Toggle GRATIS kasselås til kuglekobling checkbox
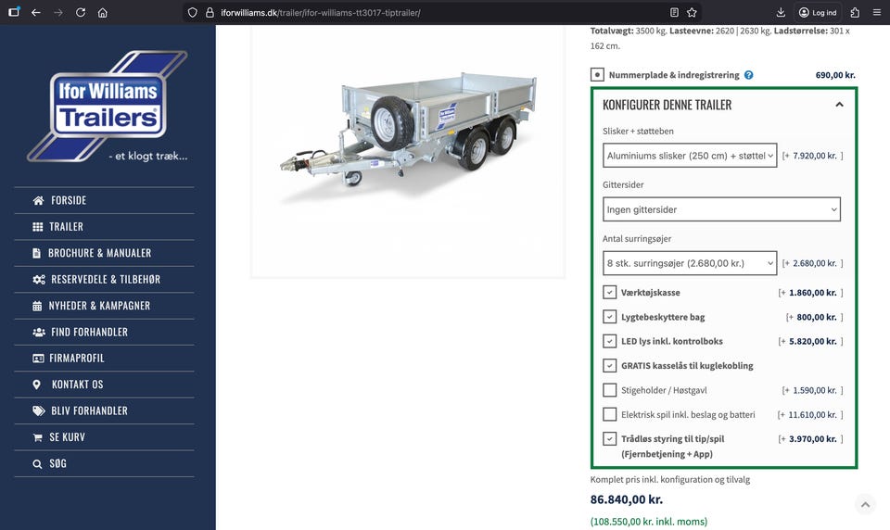Screen dimensions: 890x530 click(x=609, y=365)
